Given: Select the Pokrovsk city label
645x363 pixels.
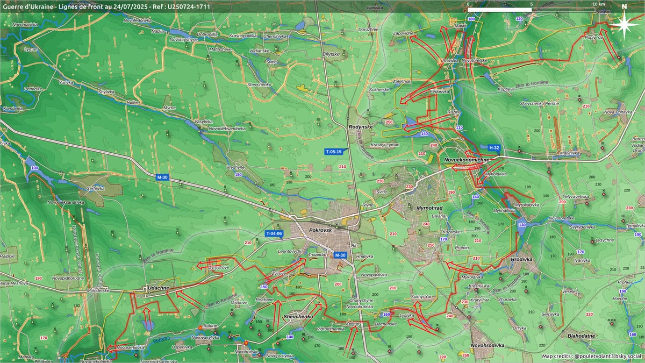Looking at the screenshot, I should [322, 230].
